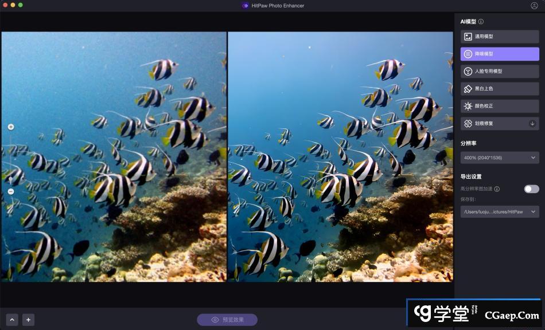The width and height of the screenshot is (545, 330).
Task: Click the zoom in plus icon
Action: (10, 127)
